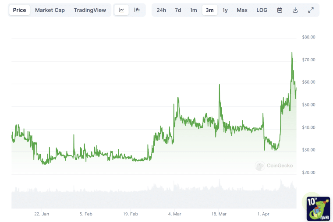This screenshot has height=222, width=333.
Task: Select the $80.00 price axis label
Action: pos(308,37)
